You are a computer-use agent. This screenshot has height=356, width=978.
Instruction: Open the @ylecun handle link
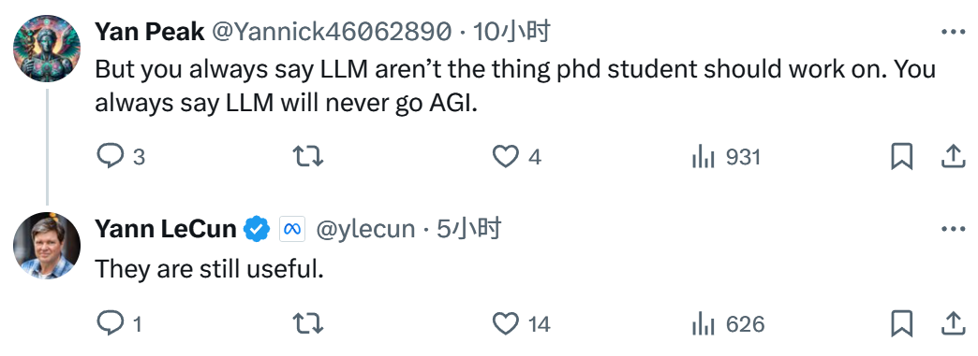pyautogui.click(x=365, y=230)
